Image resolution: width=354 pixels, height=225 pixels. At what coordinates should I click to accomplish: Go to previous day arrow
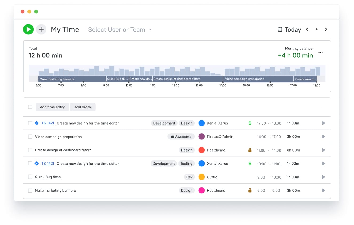(307, 29)
